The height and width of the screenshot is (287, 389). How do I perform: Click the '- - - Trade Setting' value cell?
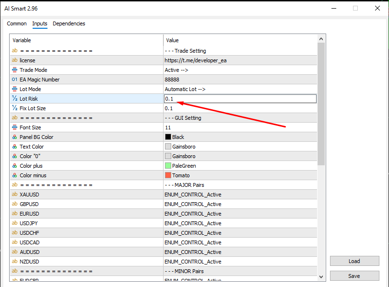coord(240,51)
